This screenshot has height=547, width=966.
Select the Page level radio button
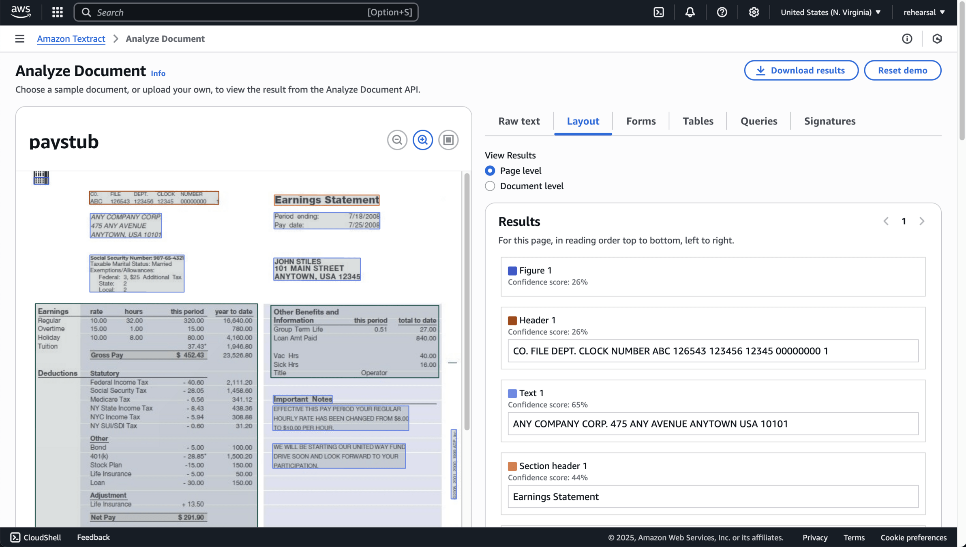click(x=490, y=171)
